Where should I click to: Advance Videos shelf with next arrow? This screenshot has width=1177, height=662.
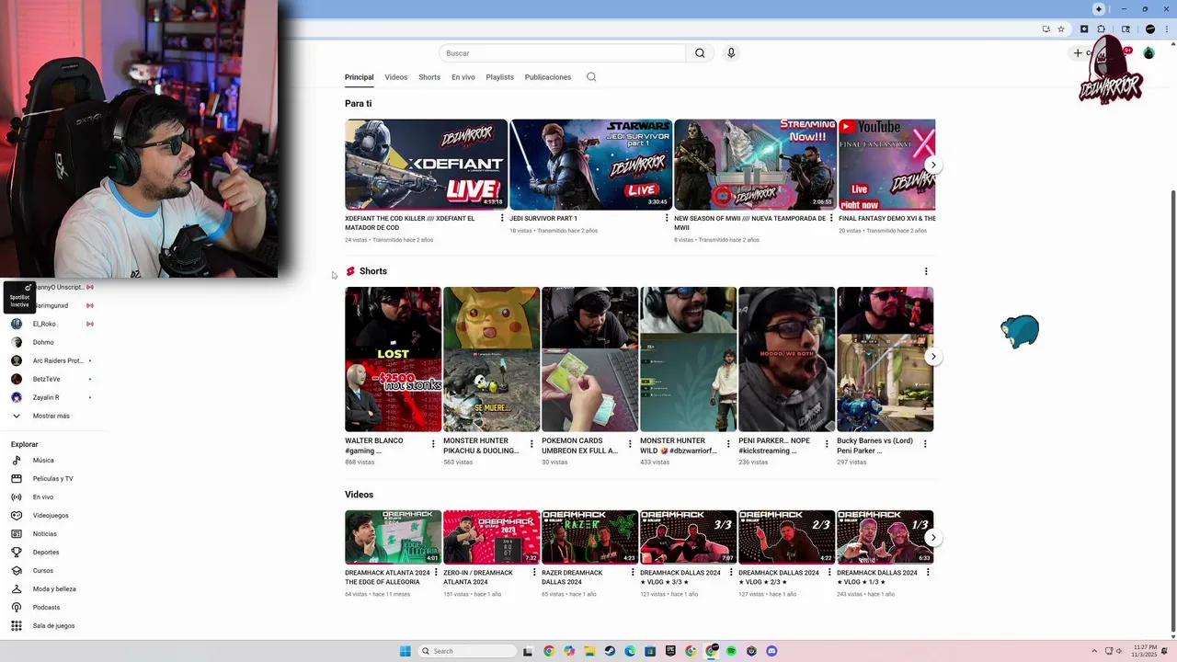click(932, 538)
